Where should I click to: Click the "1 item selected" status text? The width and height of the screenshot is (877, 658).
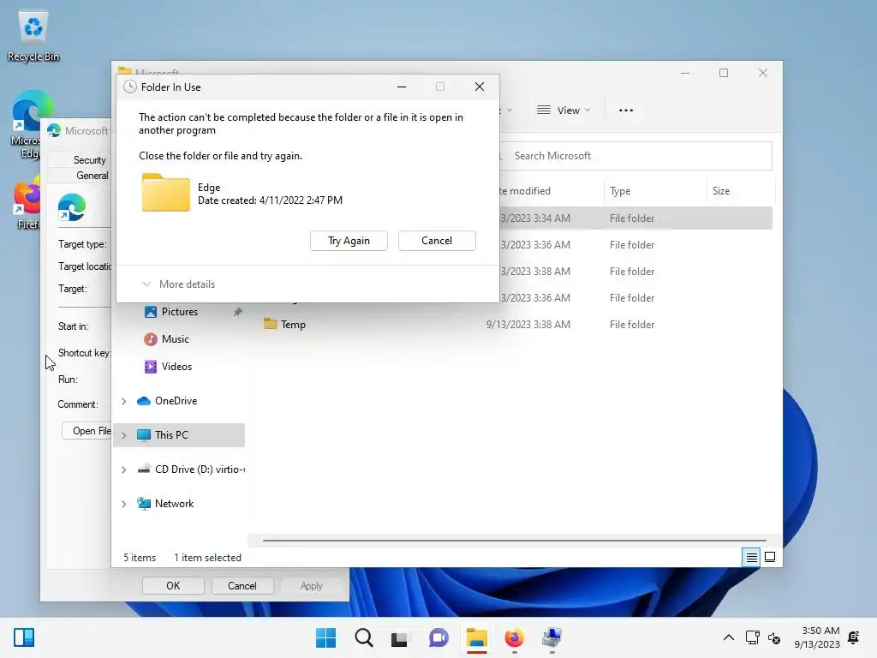coord(207,557)
